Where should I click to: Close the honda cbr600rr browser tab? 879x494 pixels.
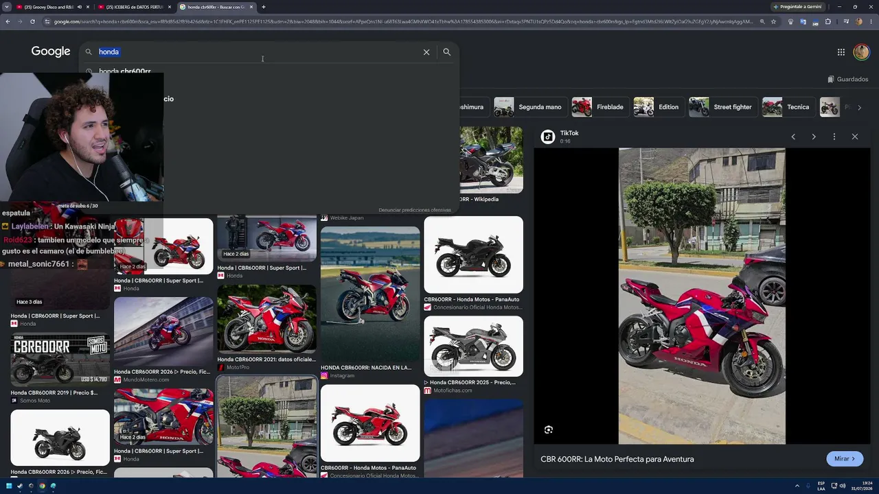[x=251, y=7]
